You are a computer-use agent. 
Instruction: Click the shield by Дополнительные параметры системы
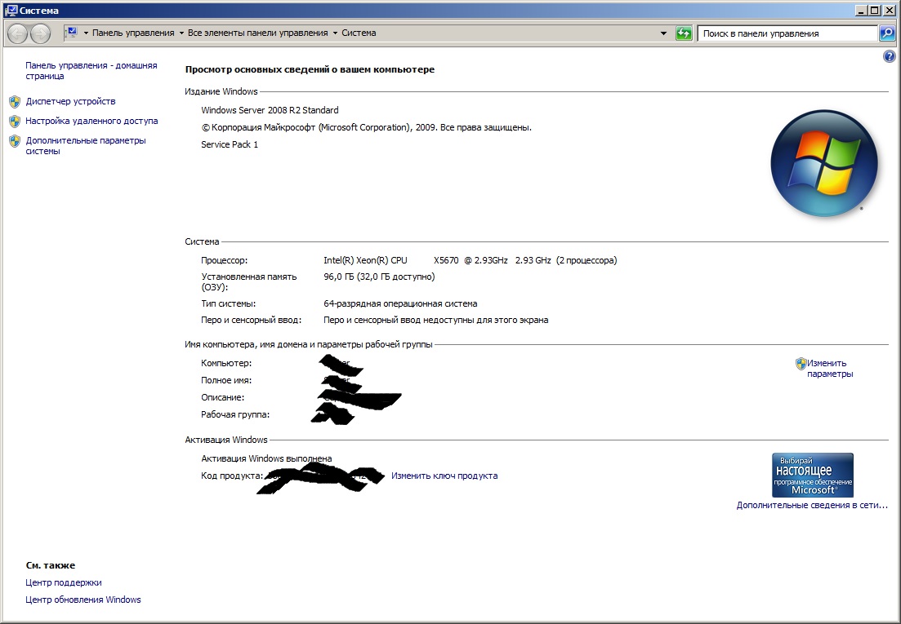15,141
